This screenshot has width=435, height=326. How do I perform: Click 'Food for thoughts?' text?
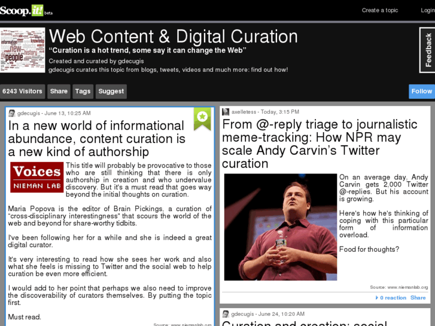pyautogui.click(x=369, y=249)
